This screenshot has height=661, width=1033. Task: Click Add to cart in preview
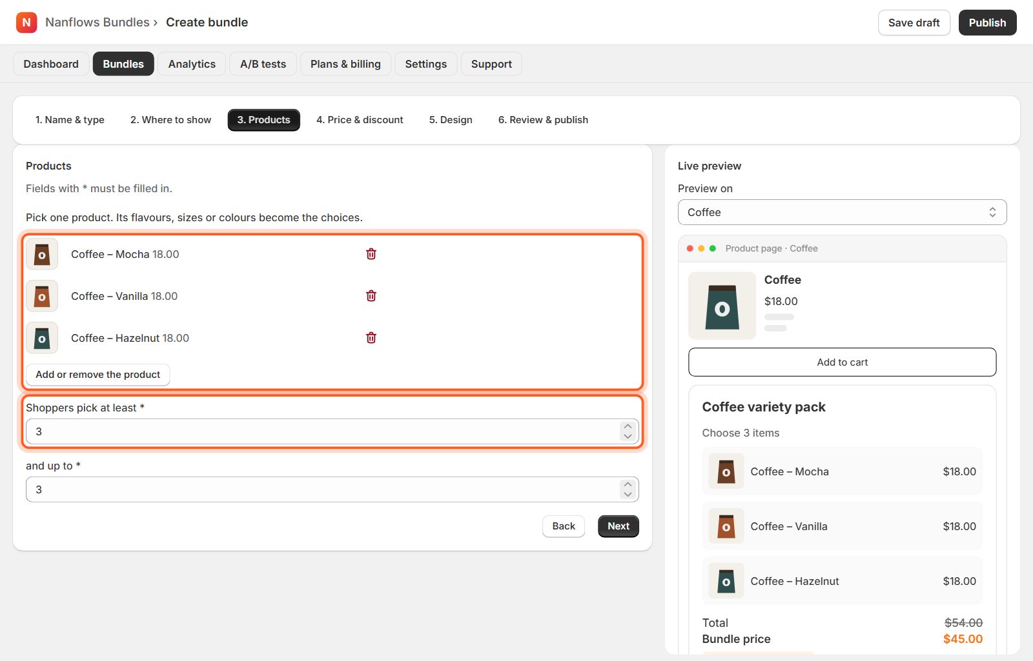pyautogui.click(x=842, y=362)
